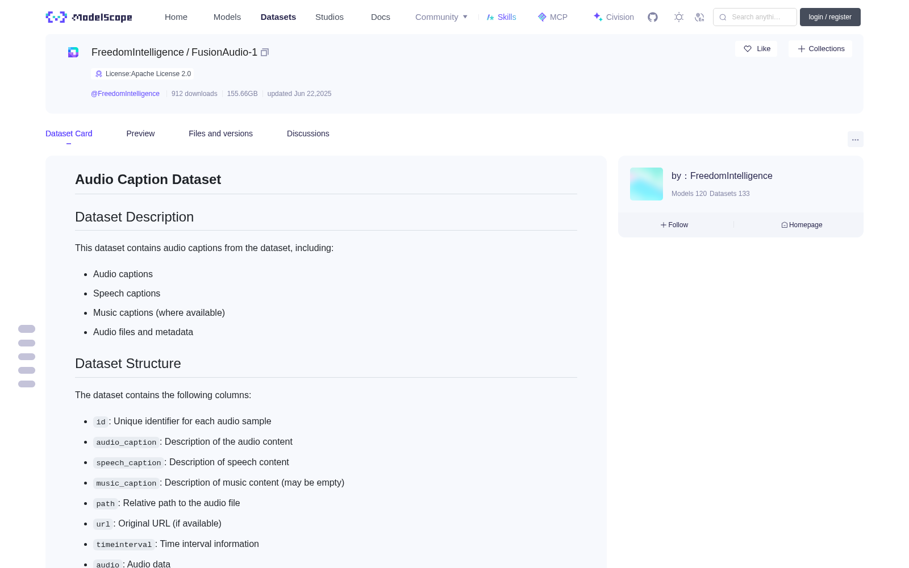909x568 pixels.
Task: Click the FreedomIntelligence / FusionAudio-1 title
Action: pyautogui.click(x=174, y=52)
